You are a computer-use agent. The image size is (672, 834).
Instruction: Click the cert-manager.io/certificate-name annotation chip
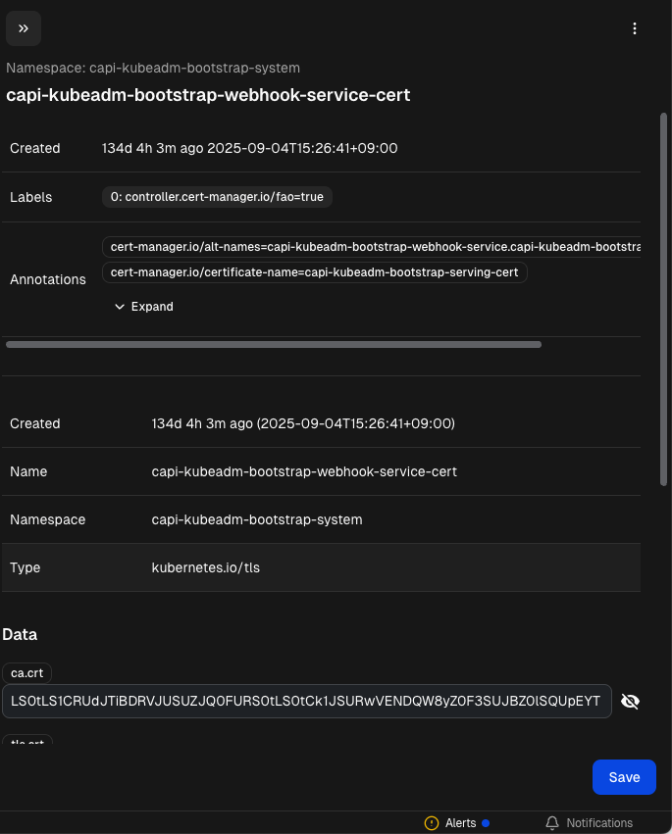314,271
